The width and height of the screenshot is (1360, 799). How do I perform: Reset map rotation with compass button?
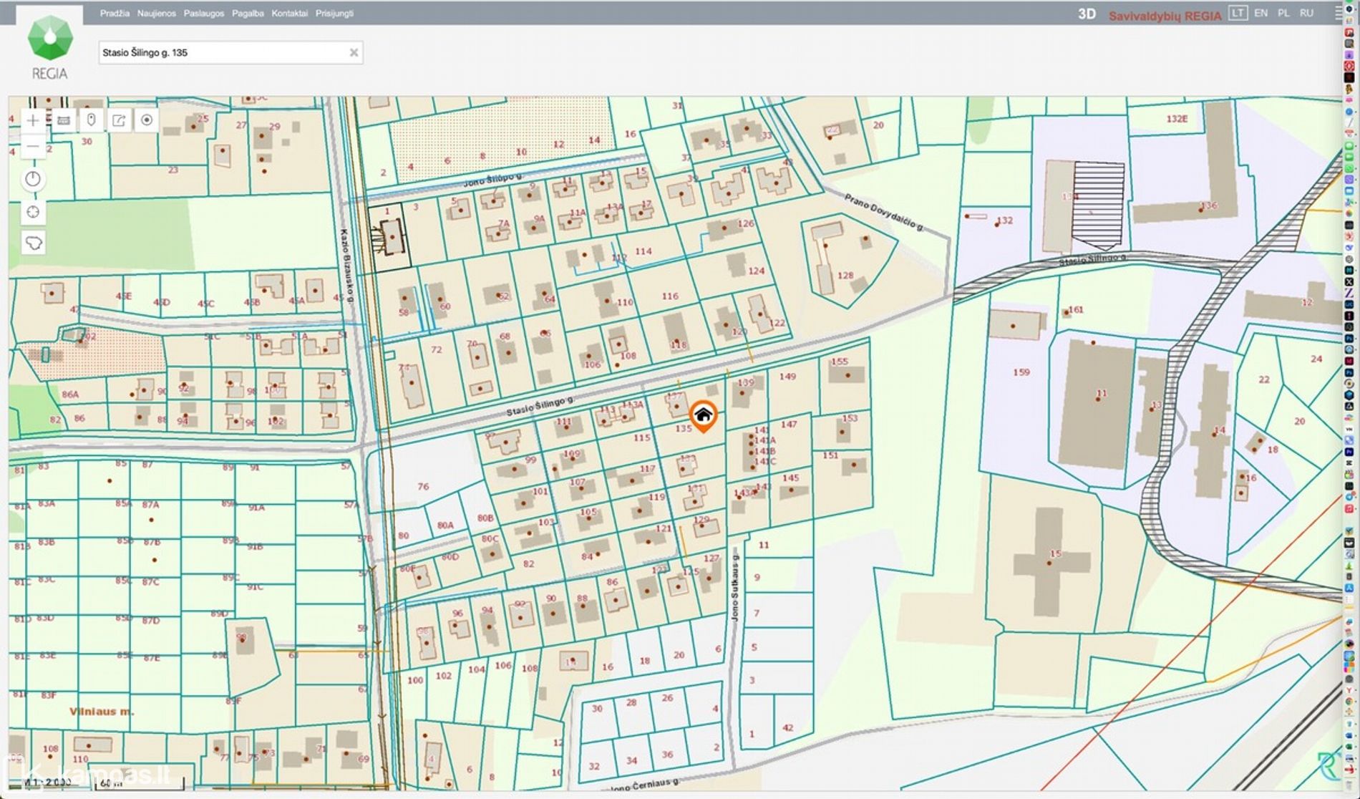[x=33, y=179]
